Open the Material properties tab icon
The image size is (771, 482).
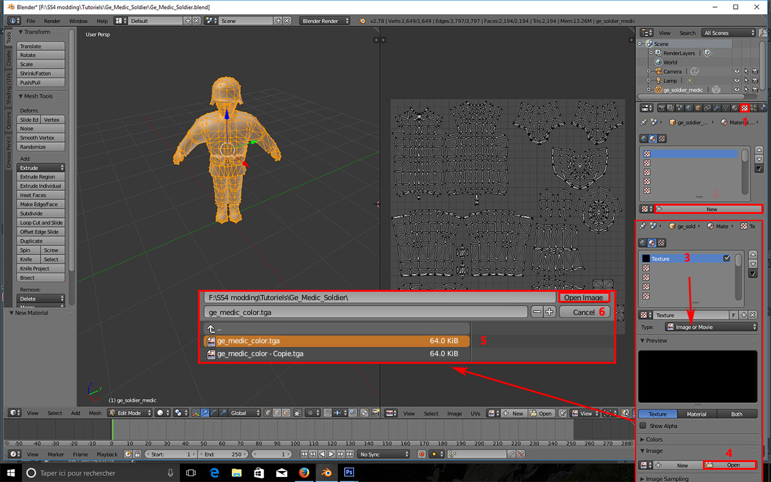(734, 108)
